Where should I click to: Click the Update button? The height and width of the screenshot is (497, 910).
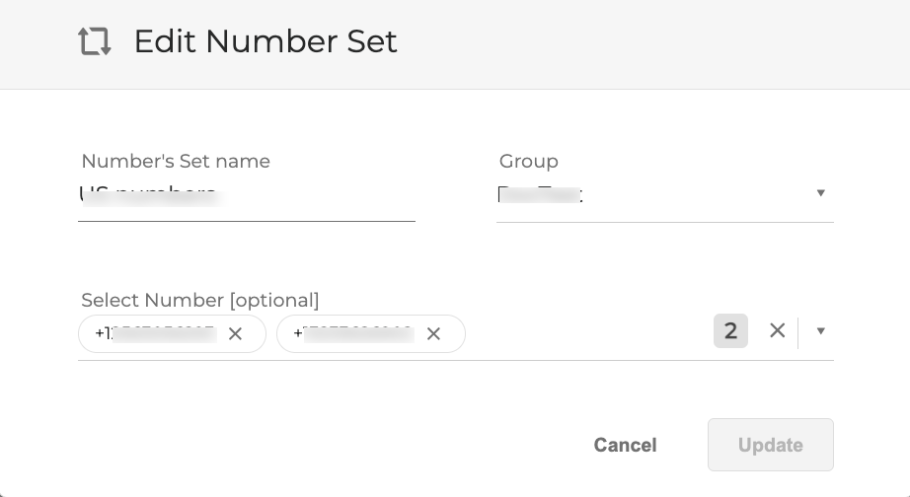770,445
